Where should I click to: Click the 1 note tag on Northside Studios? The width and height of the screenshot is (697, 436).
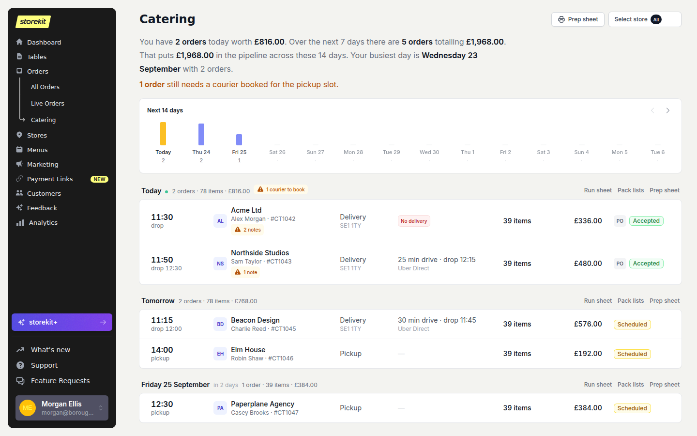tap(246, 272)
